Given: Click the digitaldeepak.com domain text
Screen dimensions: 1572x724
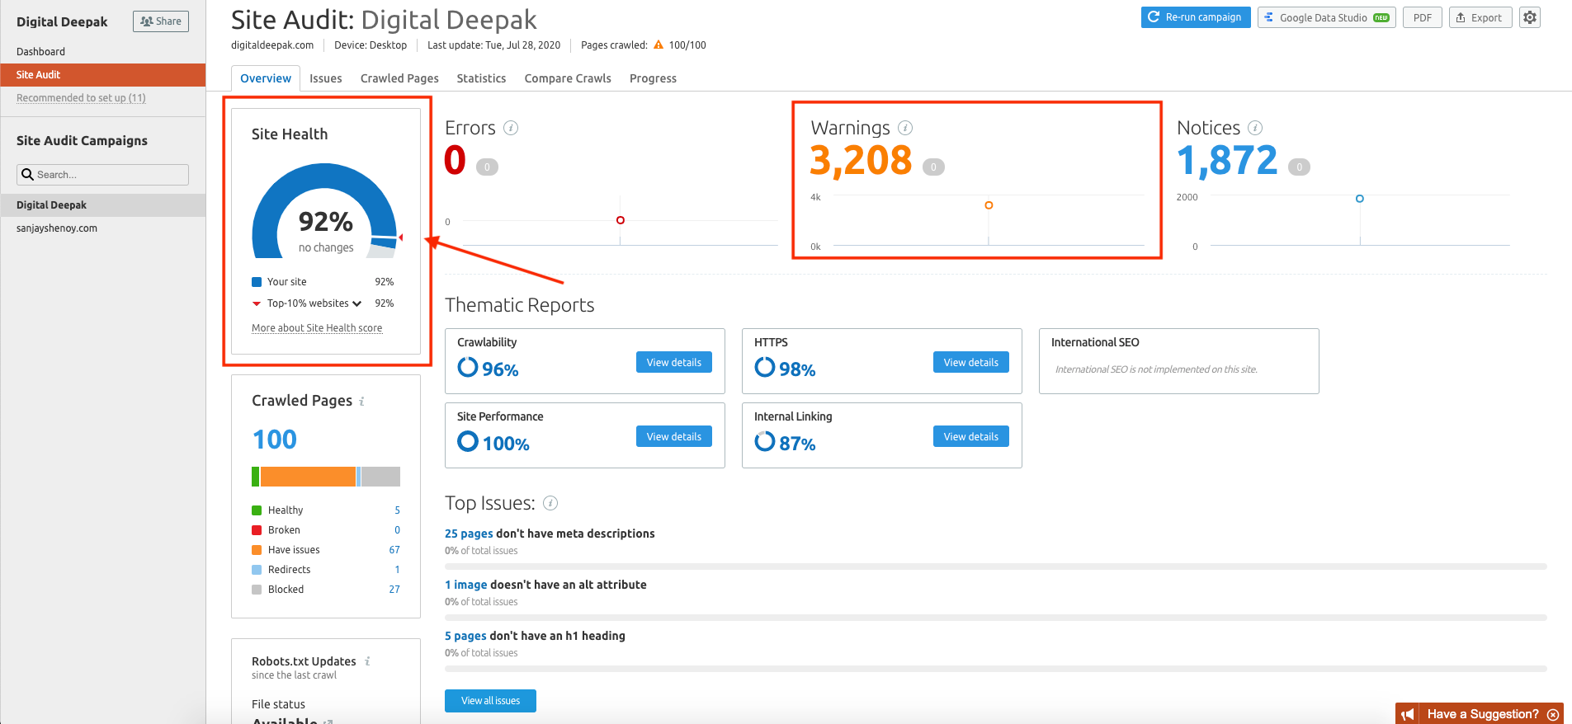Looking at the screenshot, I should coord(272,45).
